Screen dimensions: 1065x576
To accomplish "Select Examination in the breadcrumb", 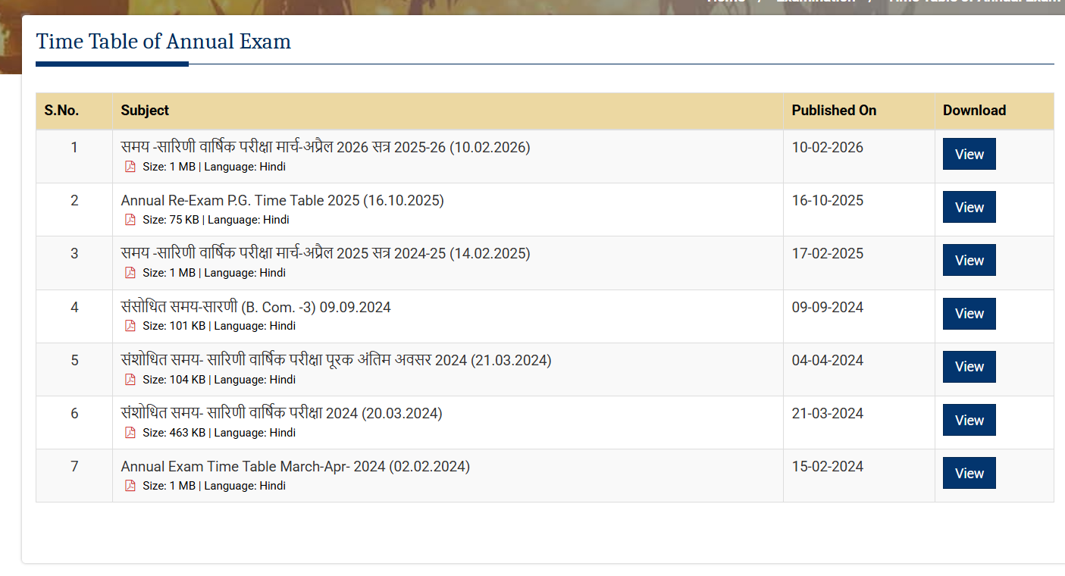I will pos(816,2).
